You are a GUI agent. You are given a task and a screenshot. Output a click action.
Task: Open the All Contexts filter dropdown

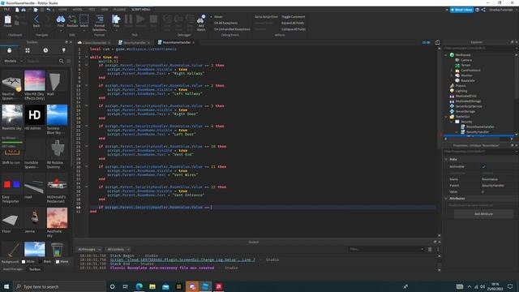118,249
